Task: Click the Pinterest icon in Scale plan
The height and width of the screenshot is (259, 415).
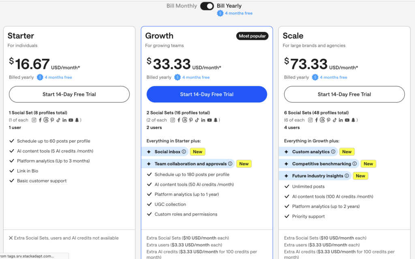Action: (x=328, y=120)
